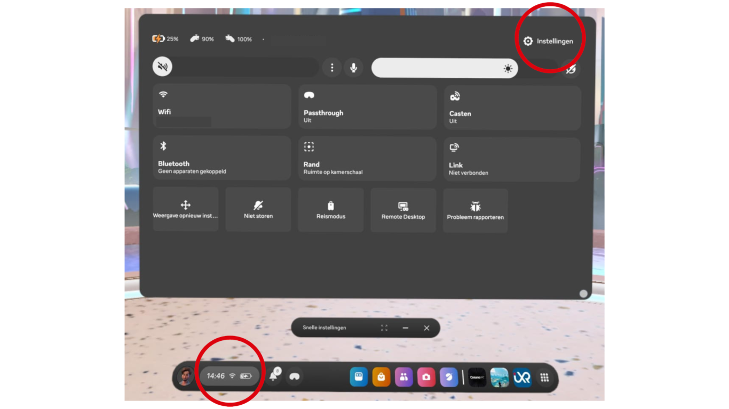Click the Passthrough headset icon

click(x=309, y=95)
